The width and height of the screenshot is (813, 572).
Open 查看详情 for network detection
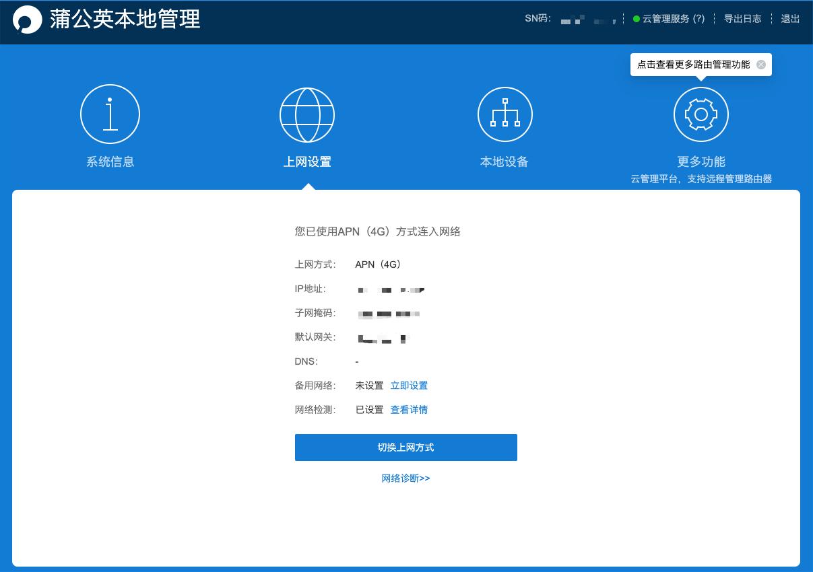(409, 409)
